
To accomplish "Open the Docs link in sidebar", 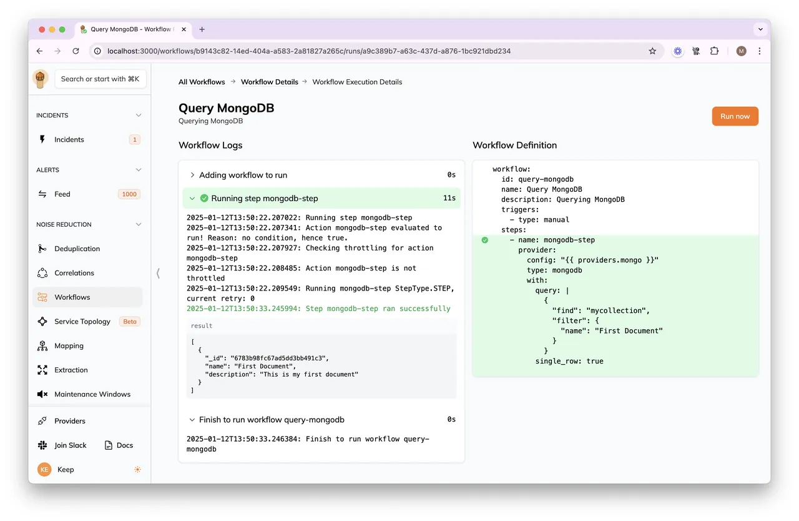I will pos(119,445).
